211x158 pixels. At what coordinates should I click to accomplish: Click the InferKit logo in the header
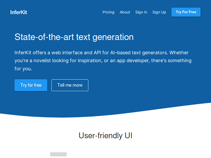(19, 12)
